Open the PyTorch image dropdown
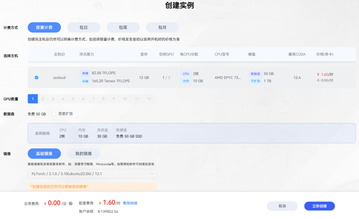This screenshot has width=359, height=219. click(92, 174)
